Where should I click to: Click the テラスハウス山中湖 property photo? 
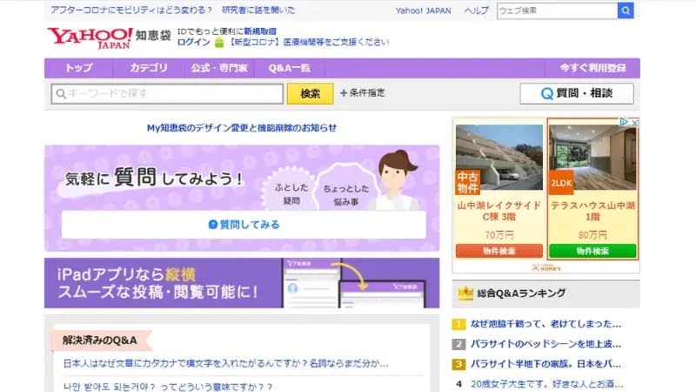click(592, 158)
